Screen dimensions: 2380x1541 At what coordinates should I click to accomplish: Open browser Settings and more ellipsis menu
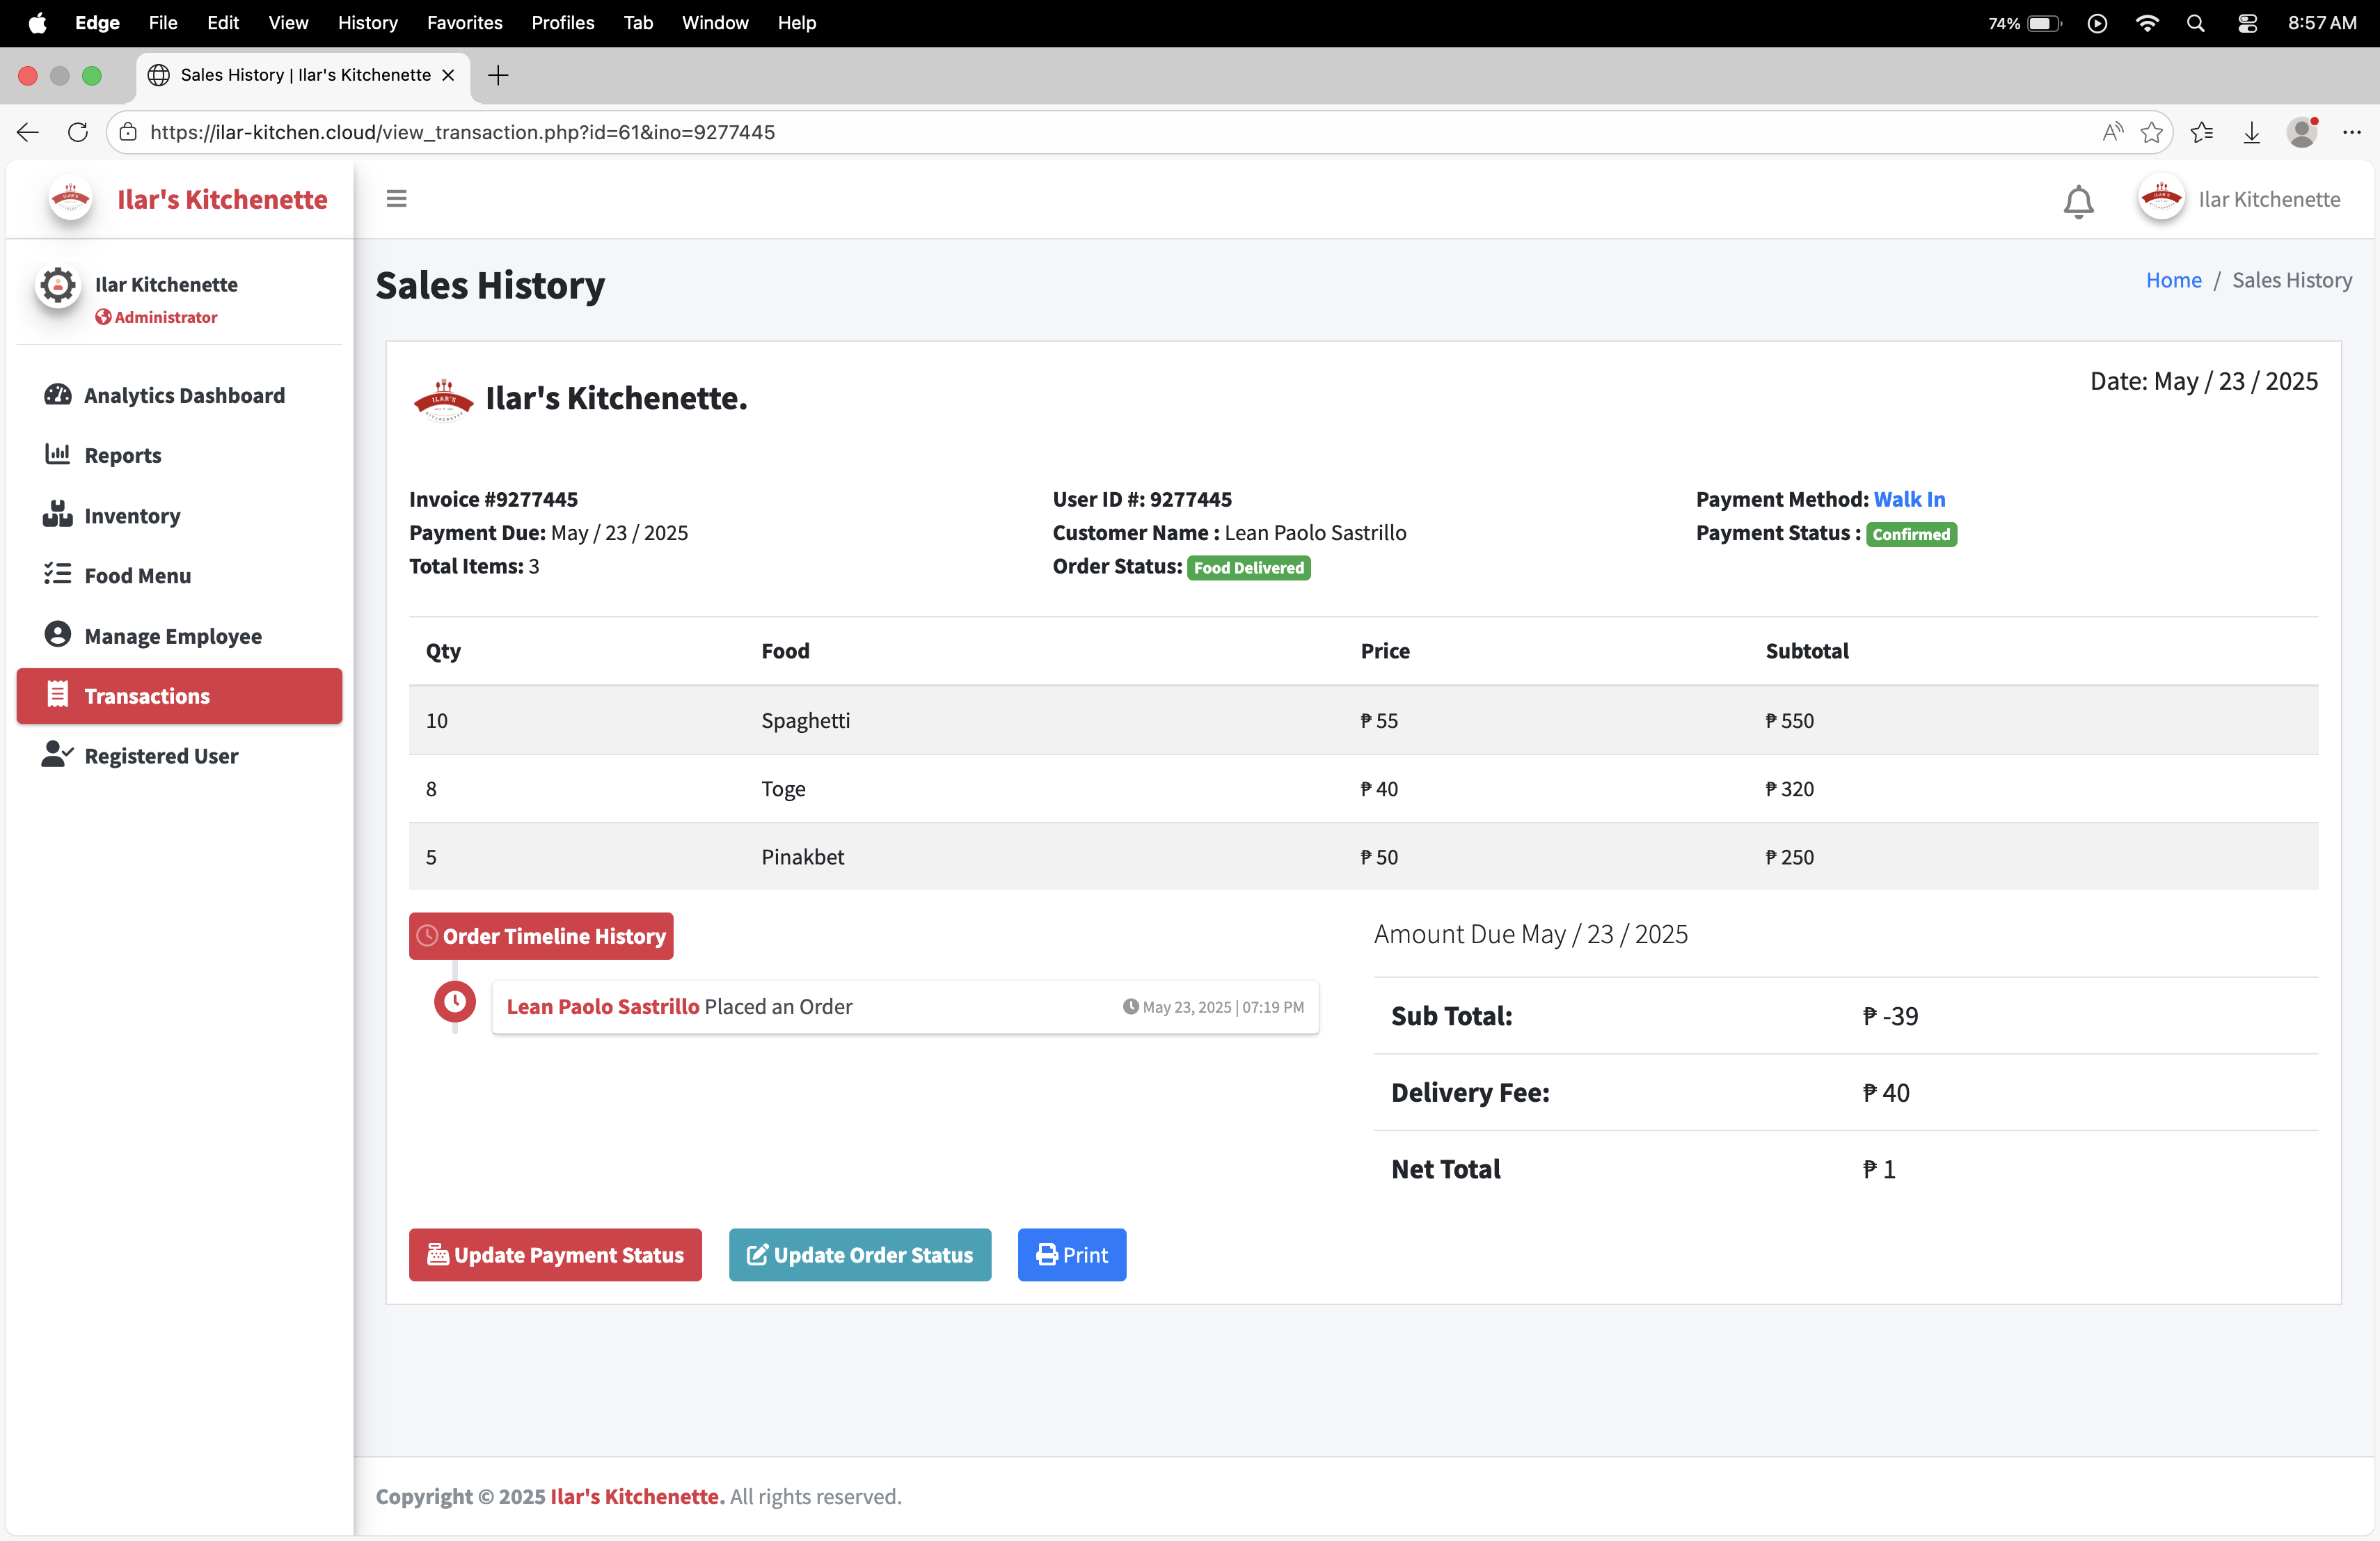coord(2351,132)
